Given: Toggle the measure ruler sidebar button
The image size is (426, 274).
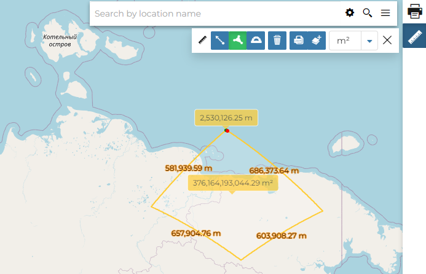Looking at the screenshot, I should 414,36.
